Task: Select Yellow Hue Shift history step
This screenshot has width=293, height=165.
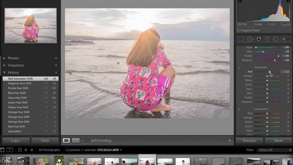Action: 31,107
